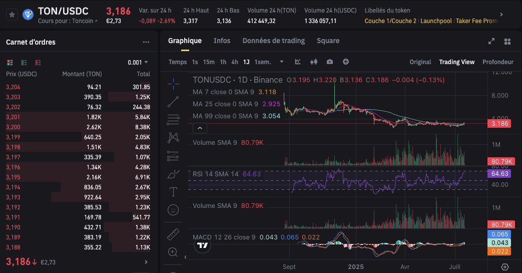Click the 64.63 RSI value label on axis
Viewport: 522px width, 273px height.
(499, 174)
